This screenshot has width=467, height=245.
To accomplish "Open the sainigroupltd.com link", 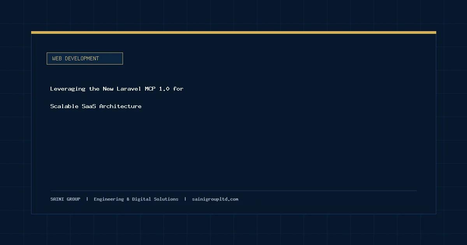I will point(215,199).
